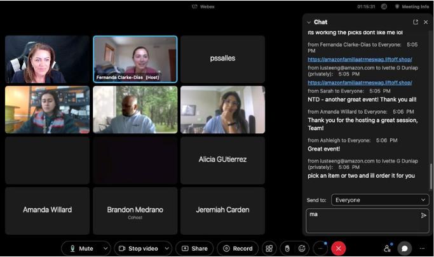Image resolution: width=434 pixels, height=257 pixels.
Task: Click the chat message input field
Action: pyautogui.click(x=362, y=220)
